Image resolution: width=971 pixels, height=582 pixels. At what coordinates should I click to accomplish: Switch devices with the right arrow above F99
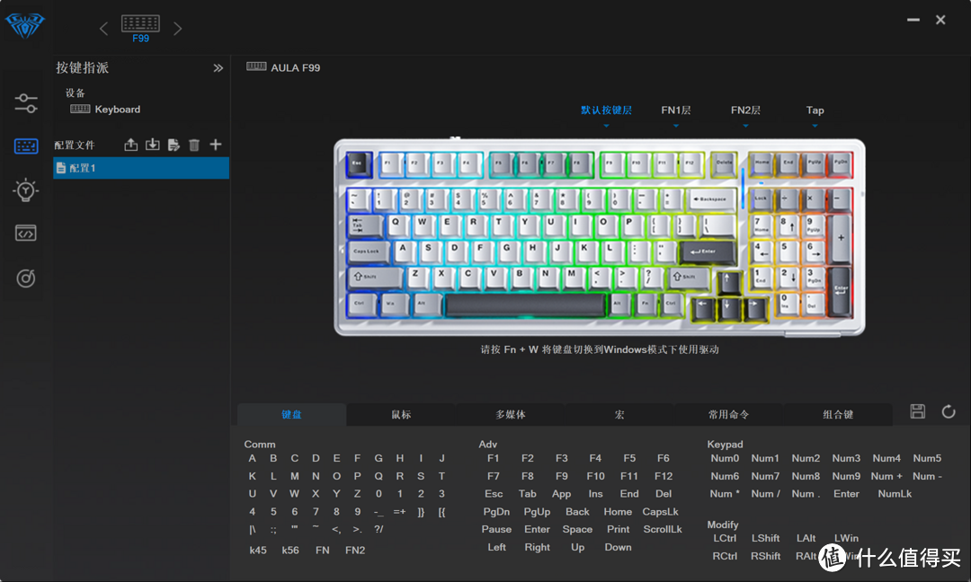[x=176, y=27]
